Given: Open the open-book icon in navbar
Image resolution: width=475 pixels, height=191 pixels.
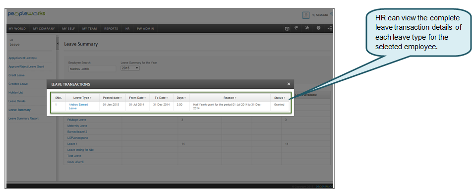Looking at the screenshot, I should (x=287, y=28).
